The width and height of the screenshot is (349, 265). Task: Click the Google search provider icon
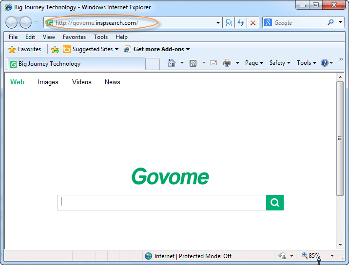click(268, 22)
